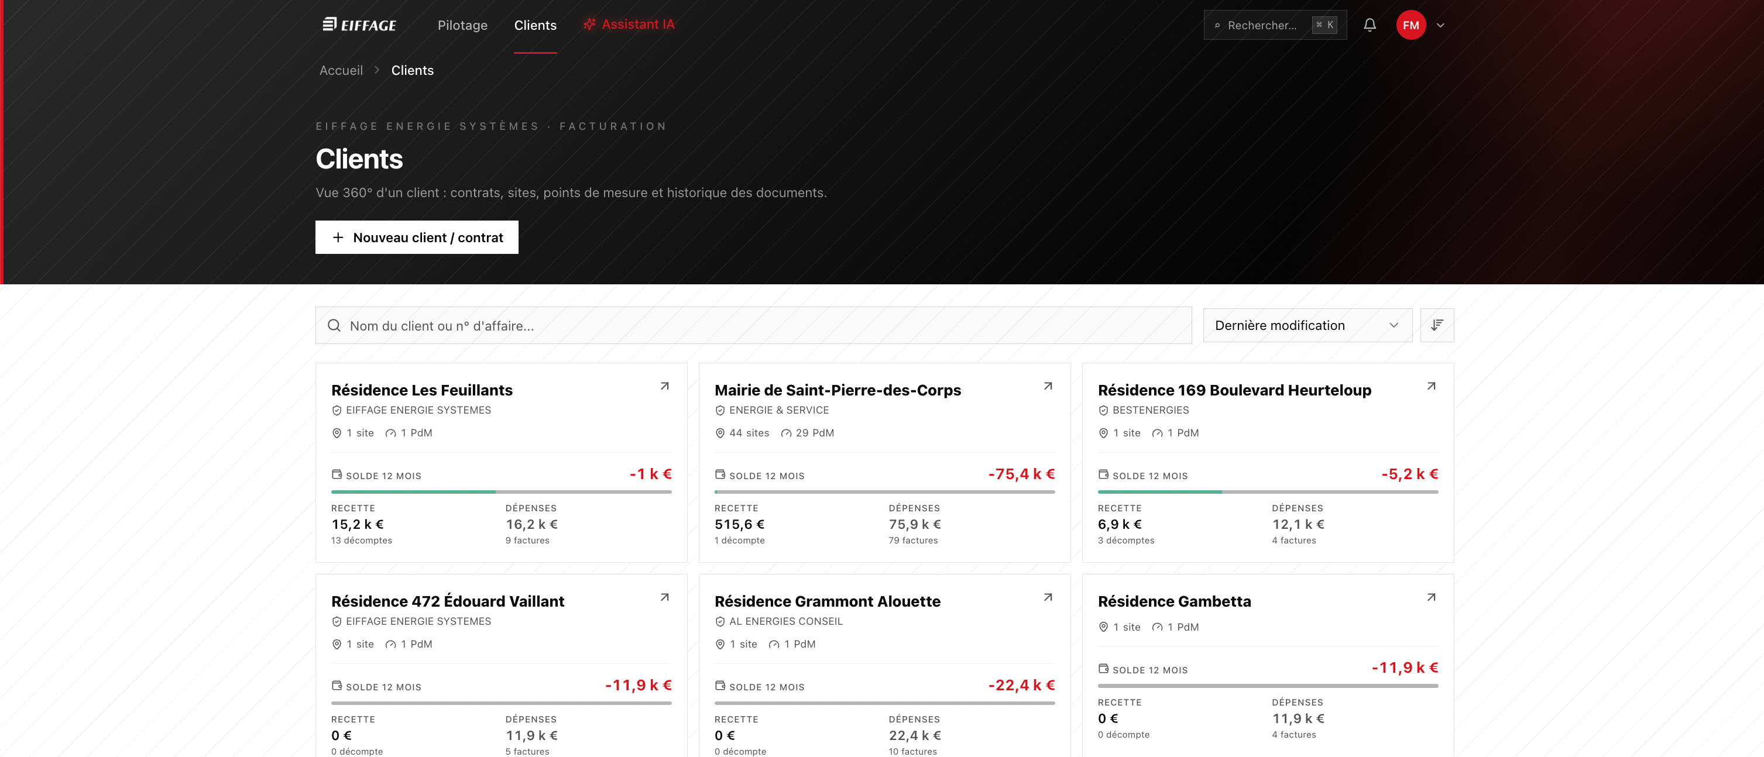Click the Résidence 169 Boulevard Heurteloup balance bar
The width and height of the screenshot is (1764, 757).
1268,492
